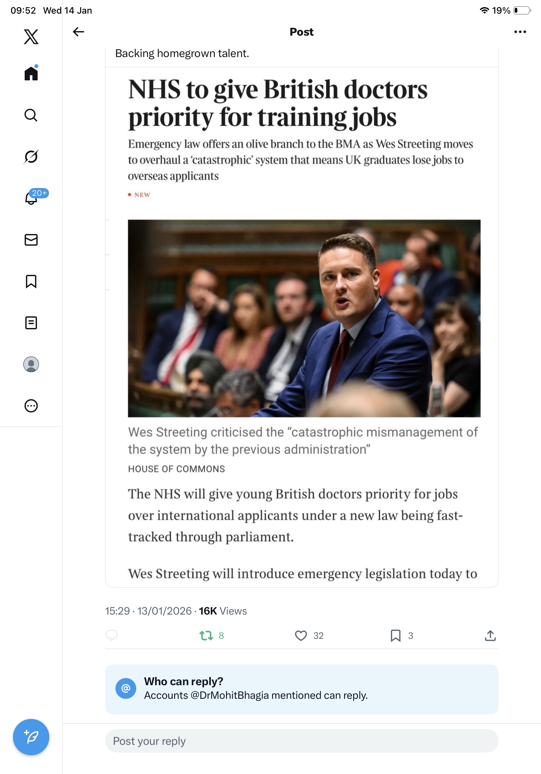The height and width of the screenshot is (774, 541).
Task: Go to the Home feed icon
Action: (31, 73)
